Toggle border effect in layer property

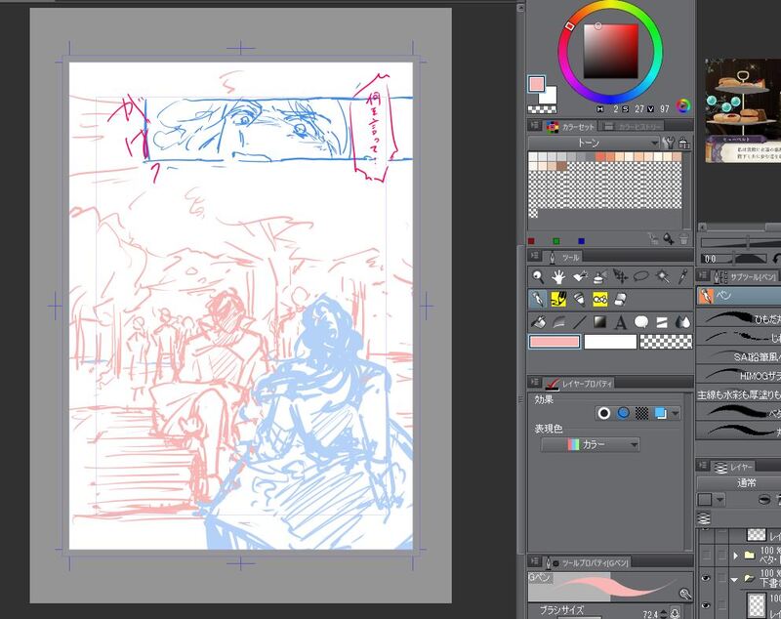[x=603, y=413]
